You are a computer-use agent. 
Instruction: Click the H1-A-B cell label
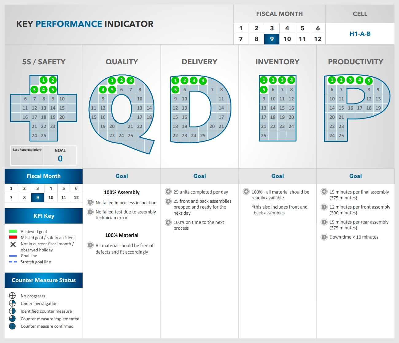(x=360, y=34)
